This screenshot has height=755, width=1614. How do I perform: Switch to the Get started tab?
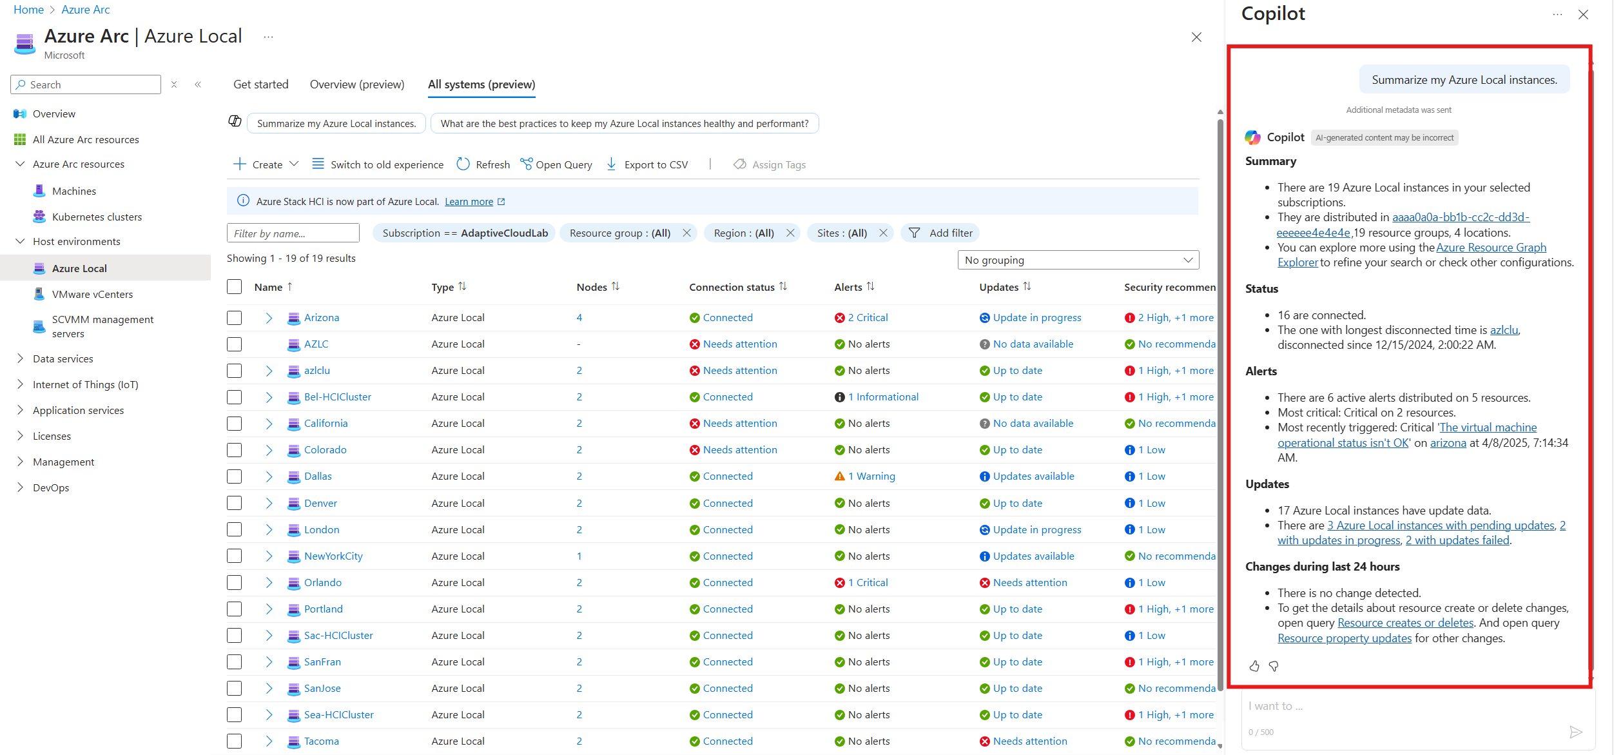[x=260, y=84]
